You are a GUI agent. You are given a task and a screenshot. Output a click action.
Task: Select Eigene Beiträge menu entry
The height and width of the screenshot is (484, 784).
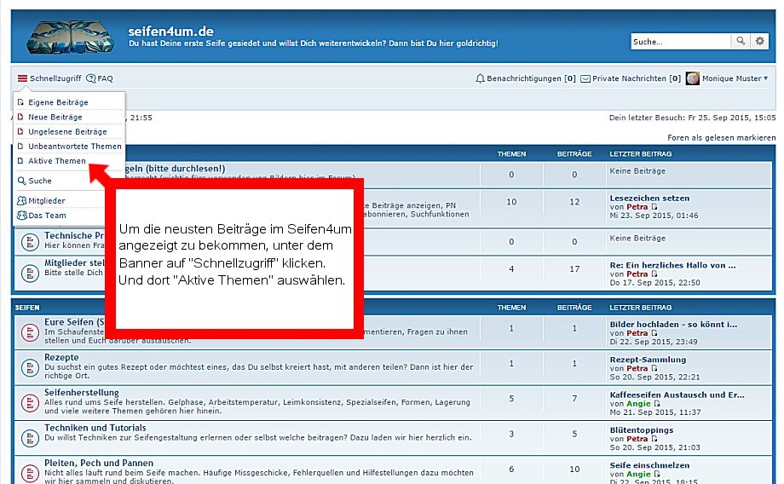click(58, 102)
